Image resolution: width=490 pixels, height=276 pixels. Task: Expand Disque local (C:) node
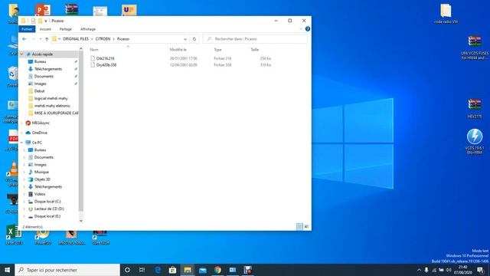(x=24, y=202)
